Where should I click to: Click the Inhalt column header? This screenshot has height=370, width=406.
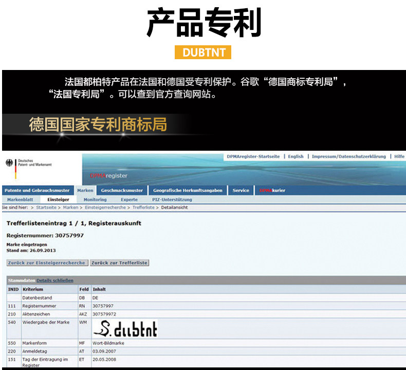99,289
